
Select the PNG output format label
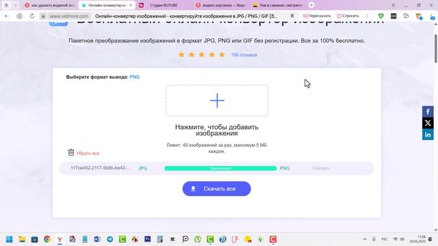[x=134, y=77]
